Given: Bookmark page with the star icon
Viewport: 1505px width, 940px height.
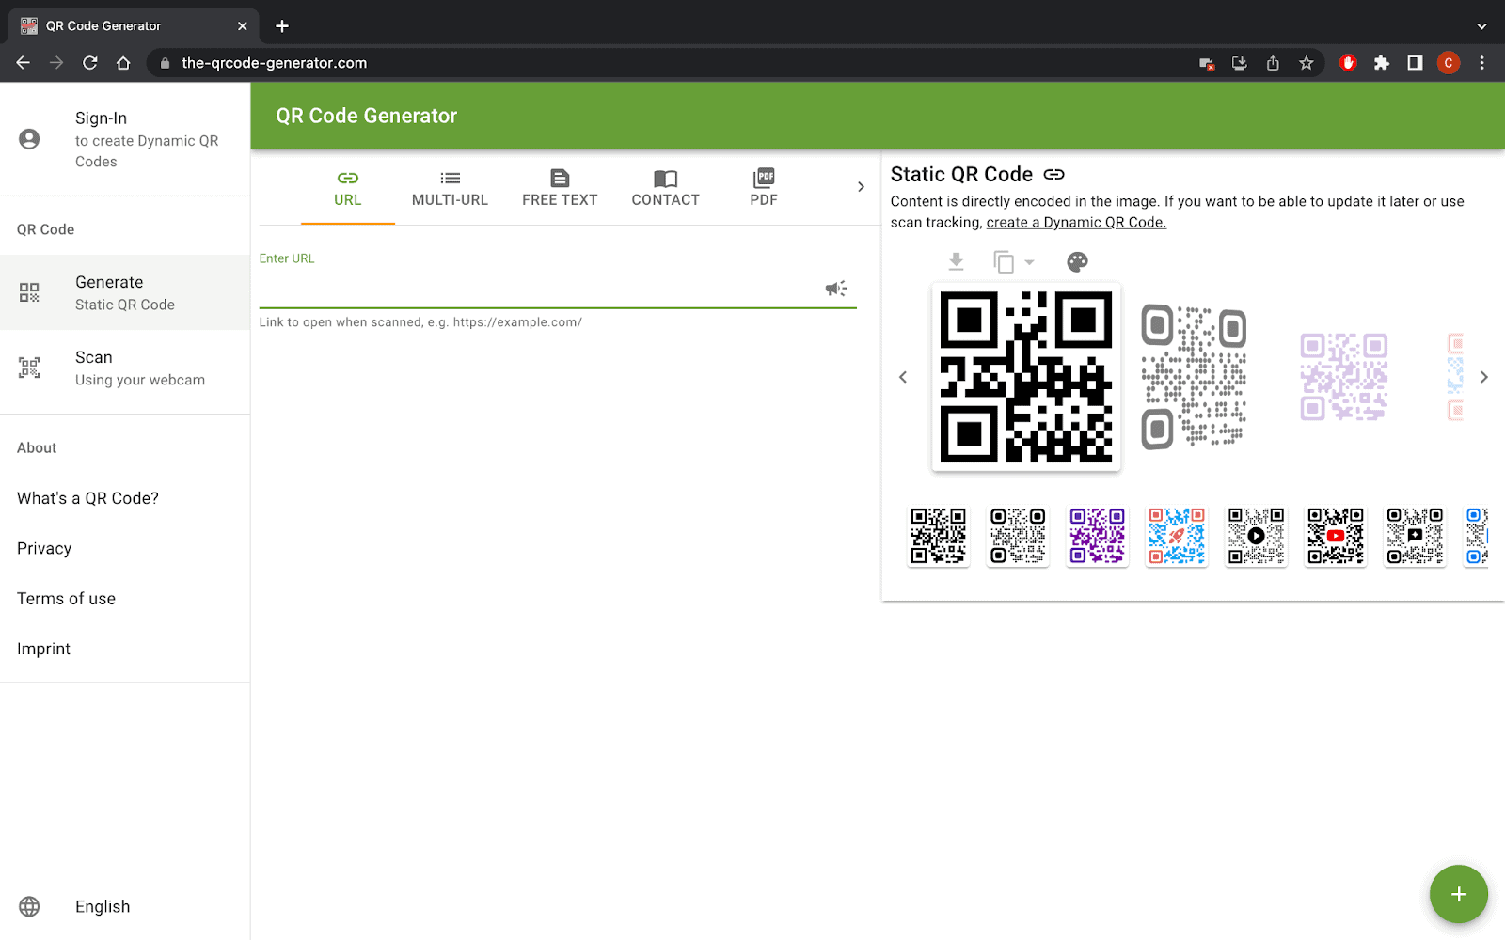Looking at the screenshot, I should coord(1306,63).
